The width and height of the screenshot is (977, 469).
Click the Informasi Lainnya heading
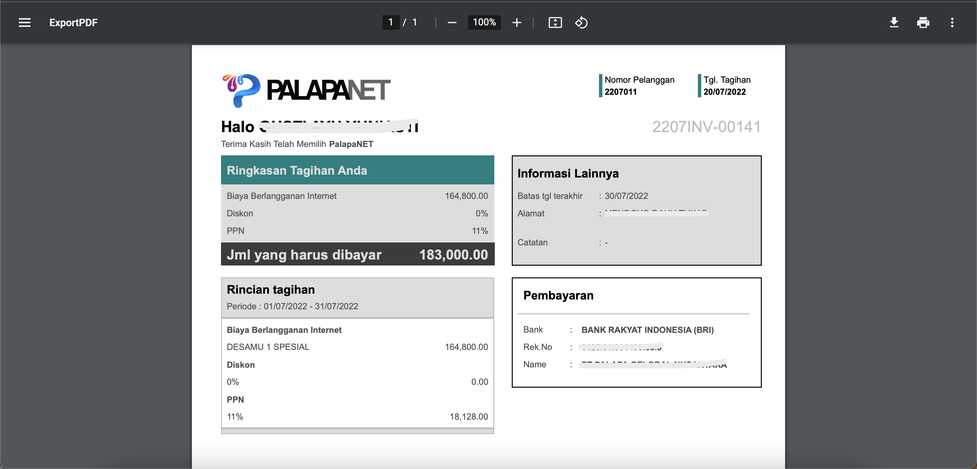[568, 173]
